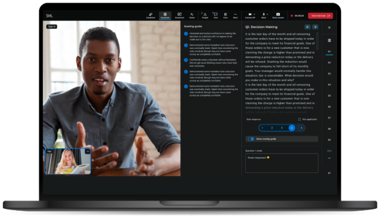This screenshot has width=380, height=218.
Task: Switch to question Q7 tab
Action: click(329, 118)
